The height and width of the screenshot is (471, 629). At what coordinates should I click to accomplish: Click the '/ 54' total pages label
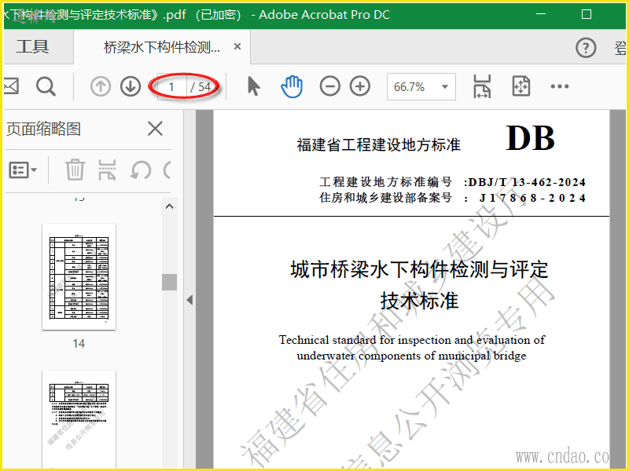click(200, 87)
